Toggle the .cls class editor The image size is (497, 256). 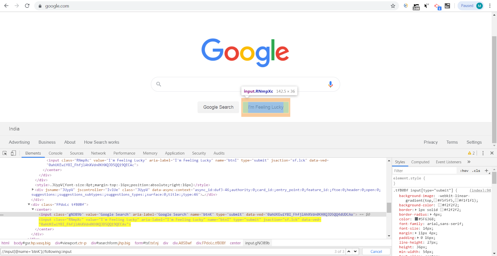[476, 171]
